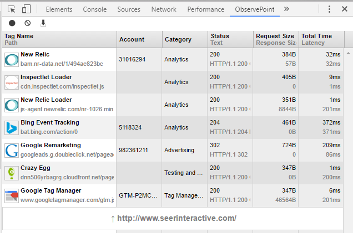Click the clear results icon
Image resolution: width=353 pixels, height=233 pixels.
coord(28,23)
